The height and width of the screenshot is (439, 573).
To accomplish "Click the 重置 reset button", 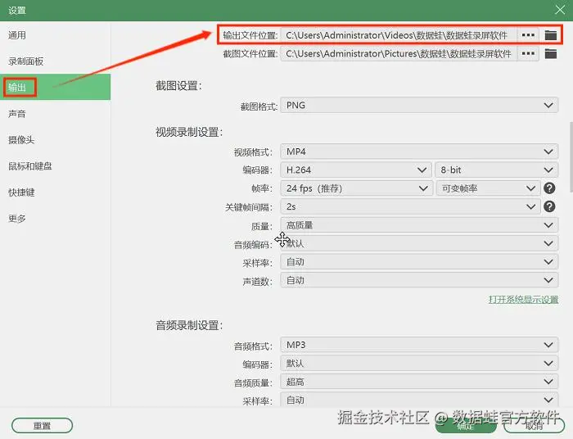I will click(42, 425).
